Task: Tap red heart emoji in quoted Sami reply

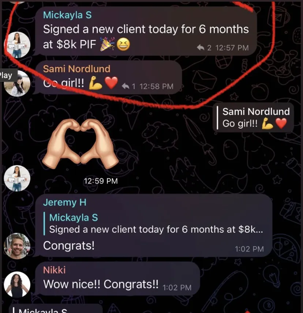Action: click(x=281, y=123)
